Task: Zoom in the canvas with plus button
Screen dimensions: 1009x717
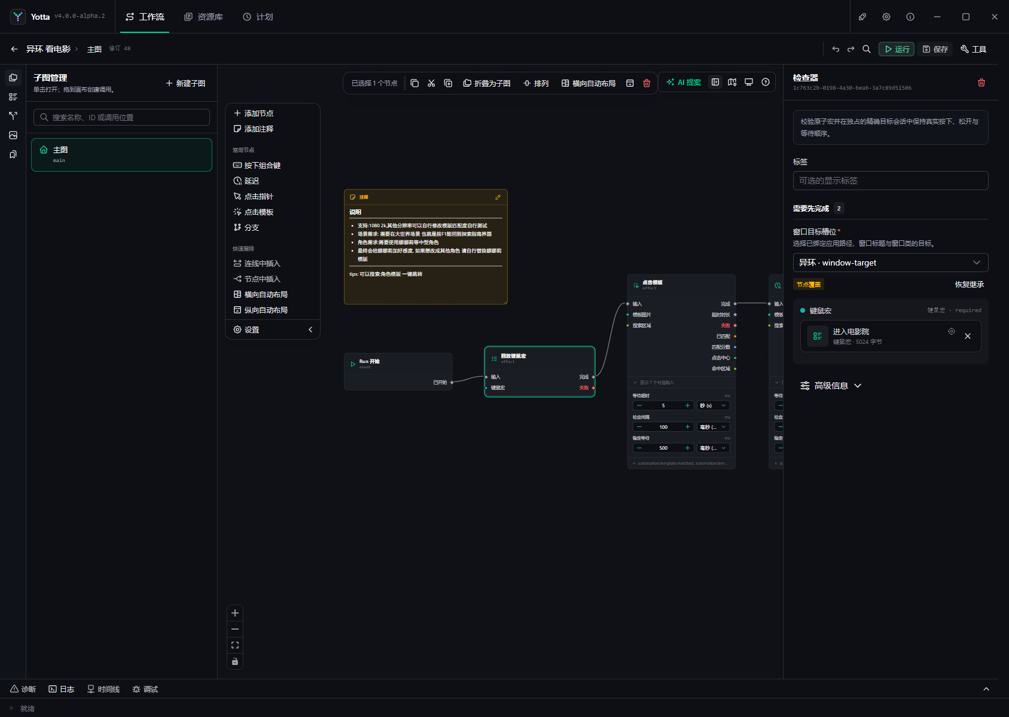Action: (x=235, y=613)
